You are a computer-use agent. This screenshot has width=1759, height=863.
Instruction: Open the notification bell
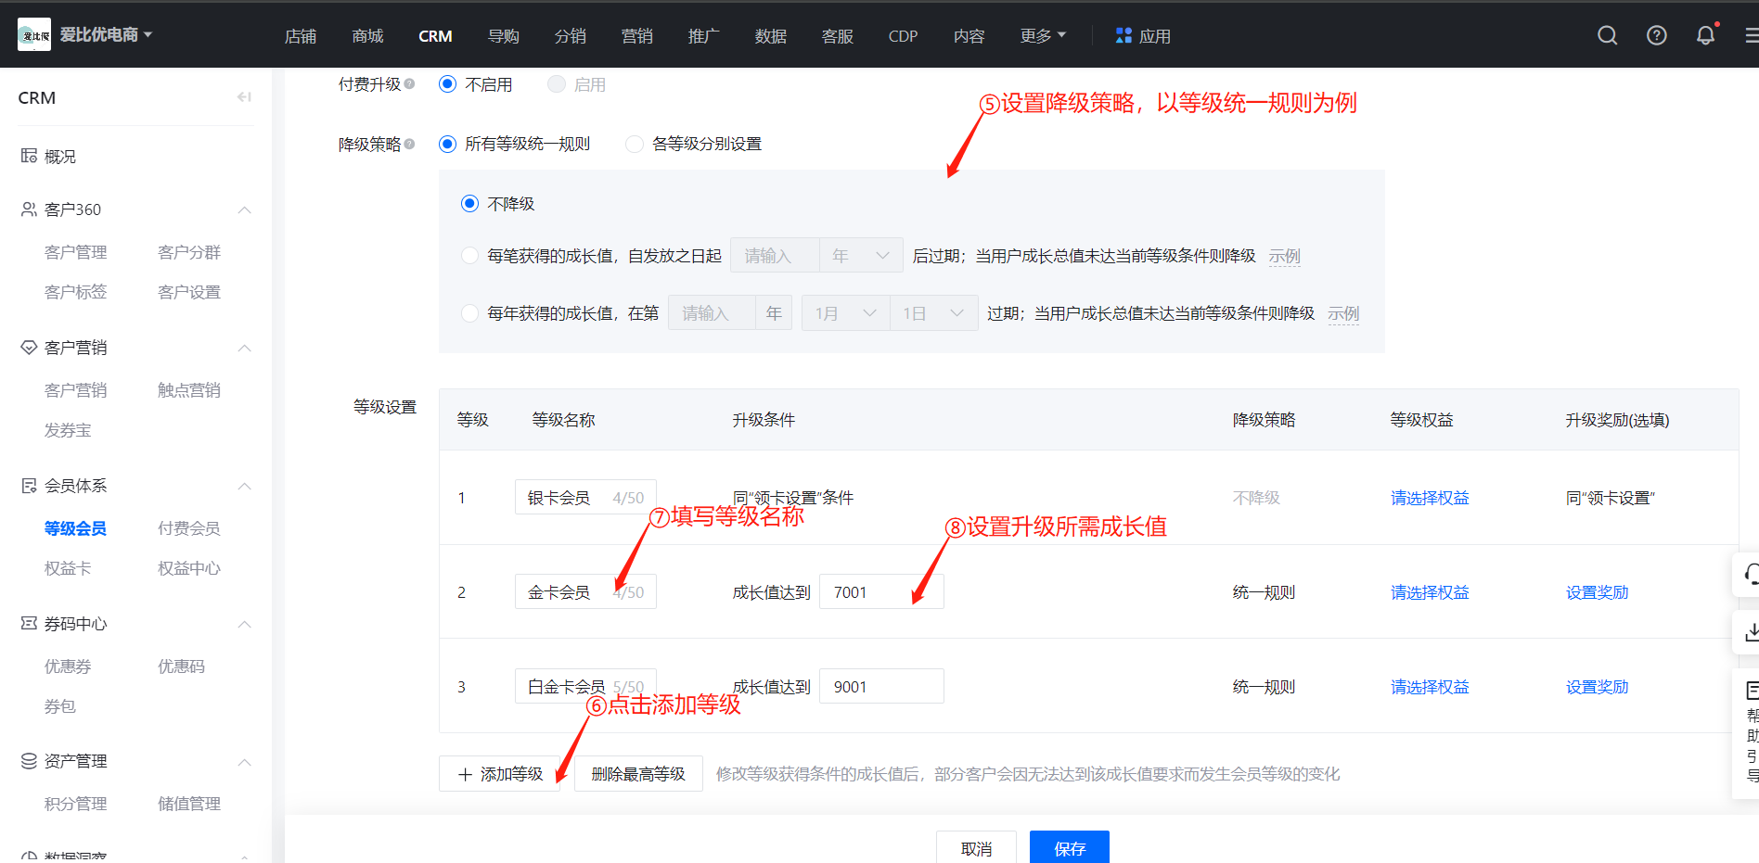[x=1705, y=35]
